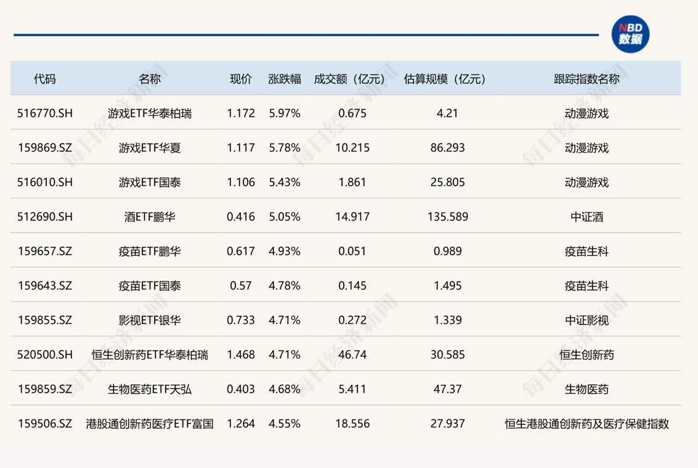The image size is (698, 468).
Task: Click the 4.93% change value
Action: click(285, 251)
